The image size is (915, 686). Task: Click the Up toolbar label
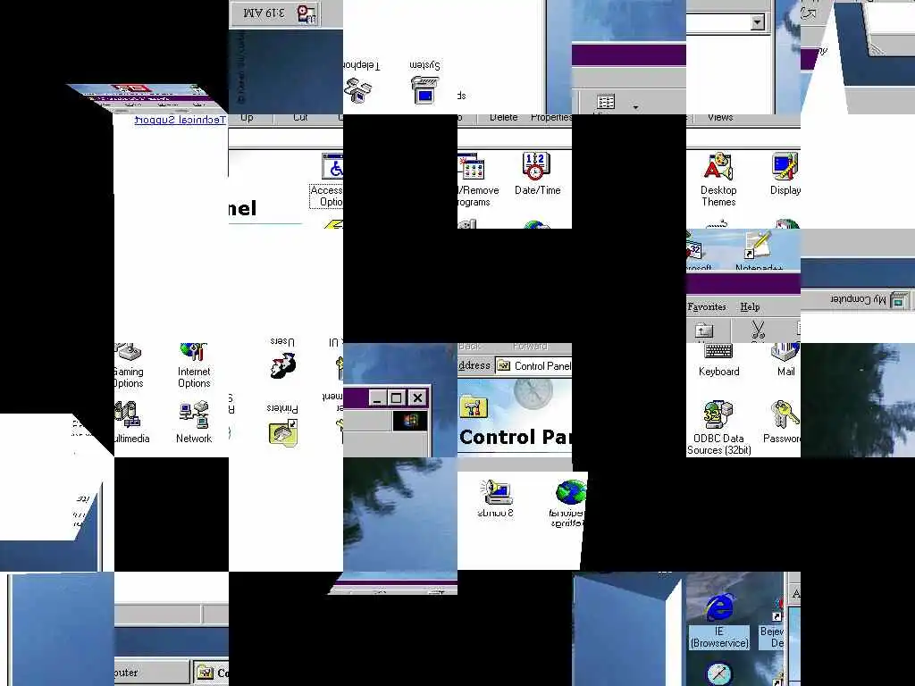[247, 117]
